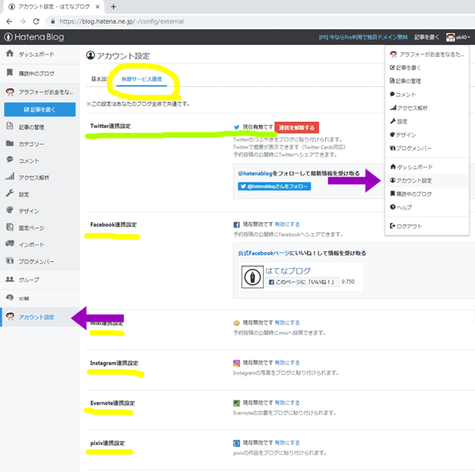This screenshot has height=472, width=475.
Task: Click the お題 speech bubble icon
Action: click(x=9, y=298)
